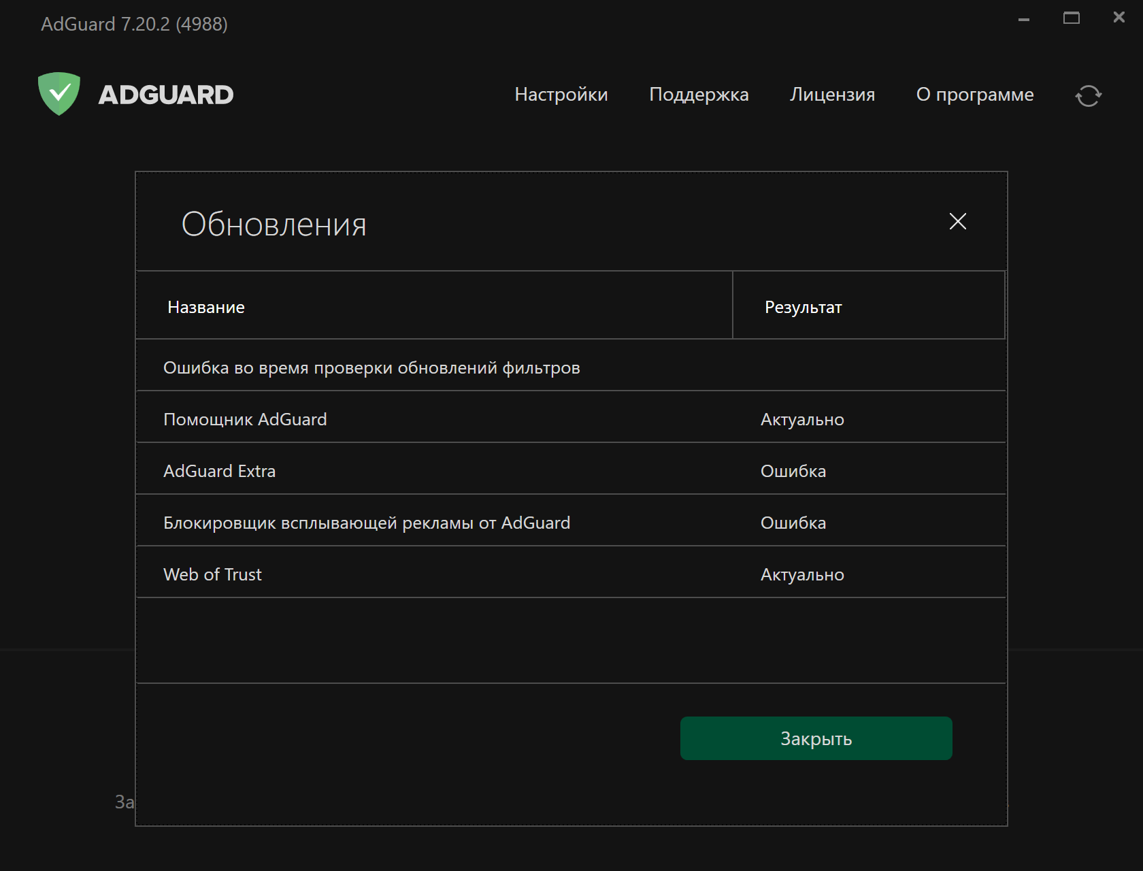This screenshot has height=871, width=1143.
Task: Maximize the AdGuard window
Action: click(x=1072, y=18)
